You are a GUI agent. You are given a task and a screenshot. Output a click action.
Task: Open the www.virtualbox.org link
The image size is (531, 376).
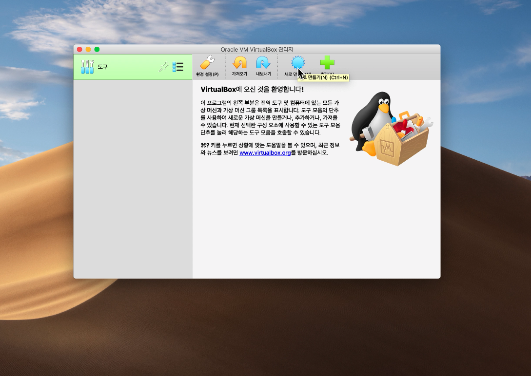pos(265,152)
